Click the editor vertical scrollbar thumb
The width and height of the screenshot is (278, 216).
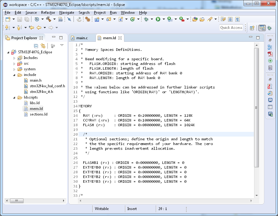pyautogui.click(x=256, y=107)
